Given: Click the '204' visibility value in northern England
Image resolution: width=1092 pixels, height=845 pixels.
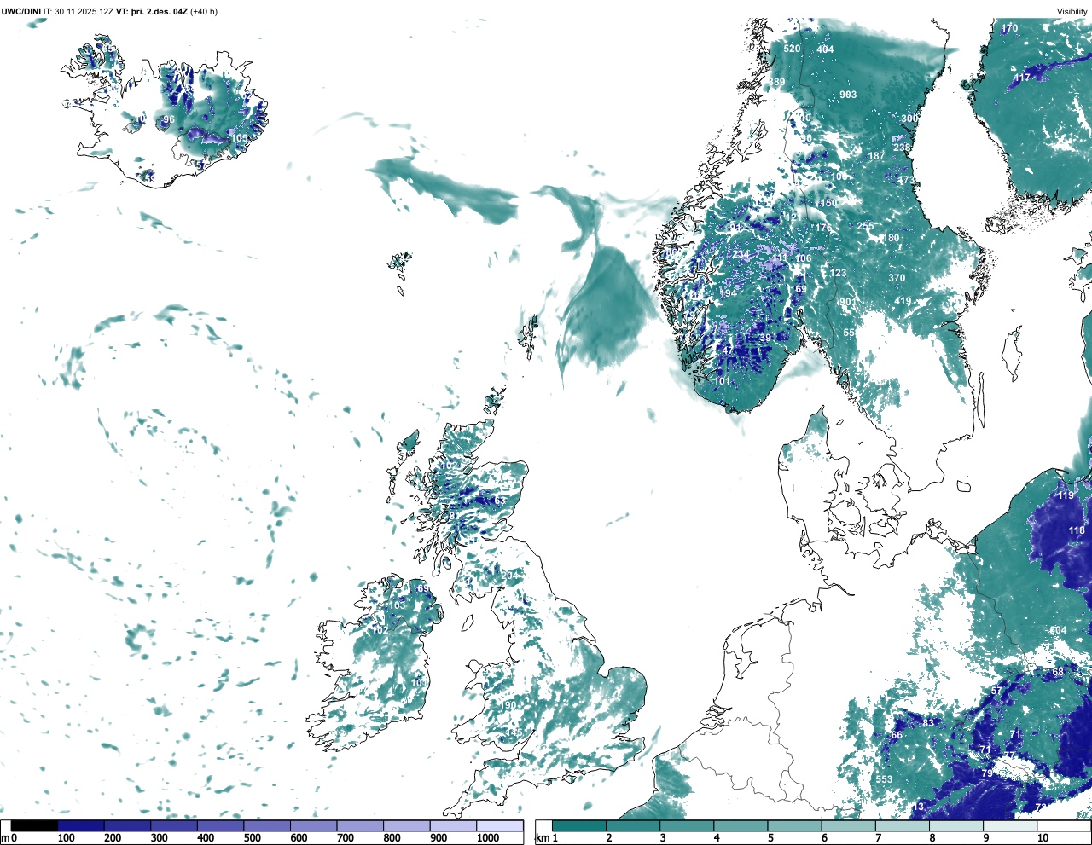Looking at the screenshot, I should pyautogui.click(x=509, y=576).
